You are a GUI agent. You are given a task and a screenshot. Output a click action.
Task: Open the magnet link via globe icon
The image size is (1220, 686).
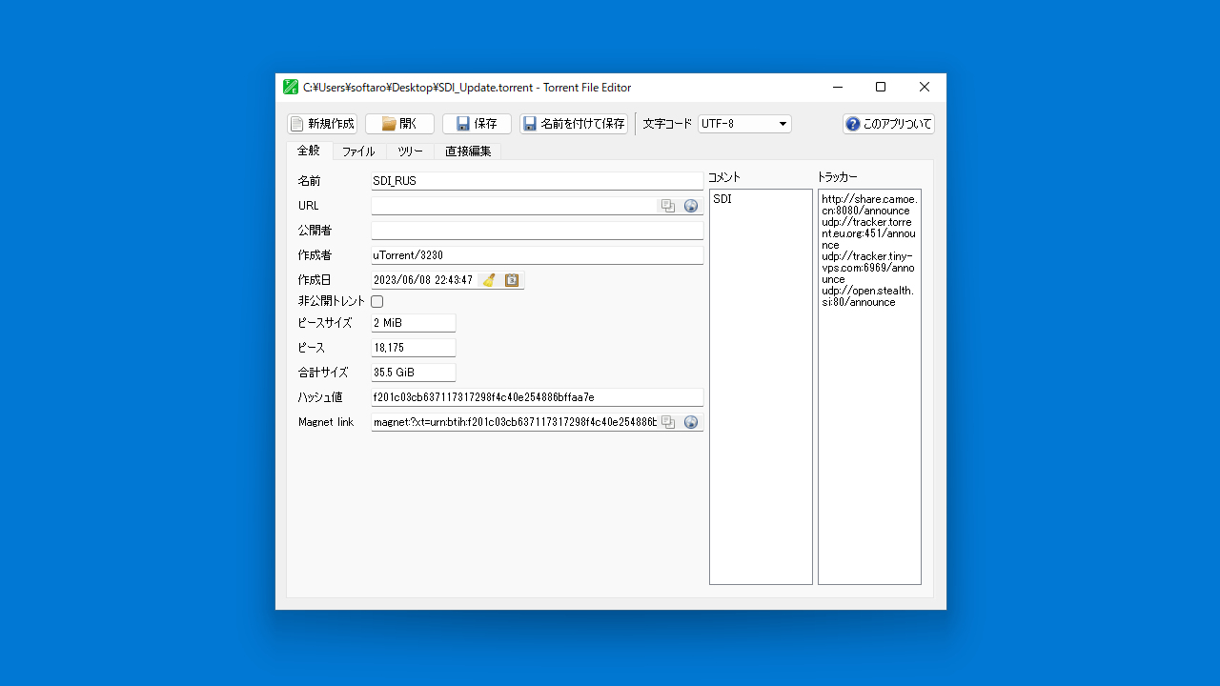point(691,422)
